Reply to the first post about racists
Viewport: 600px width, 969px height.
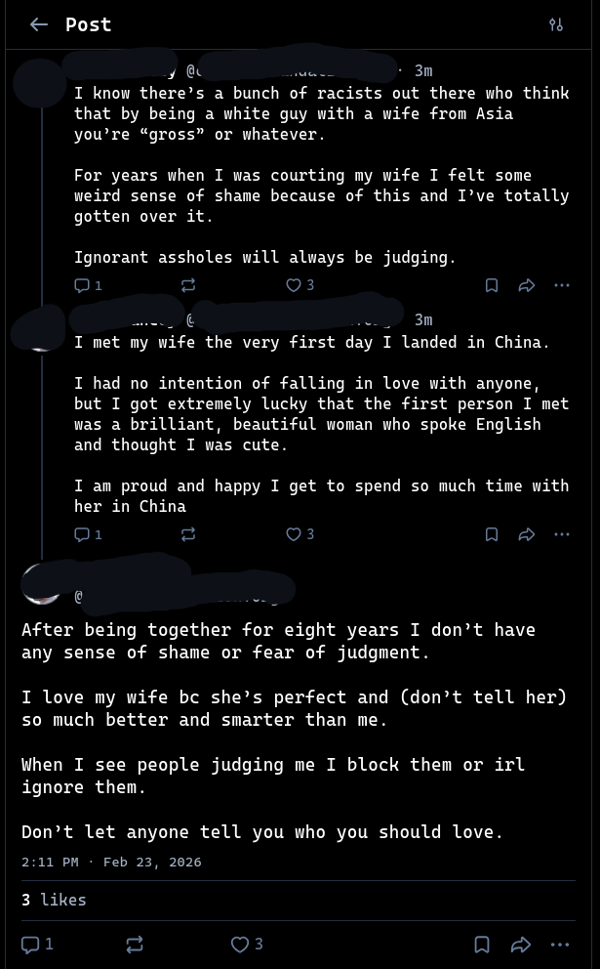[x=83, y=285]
